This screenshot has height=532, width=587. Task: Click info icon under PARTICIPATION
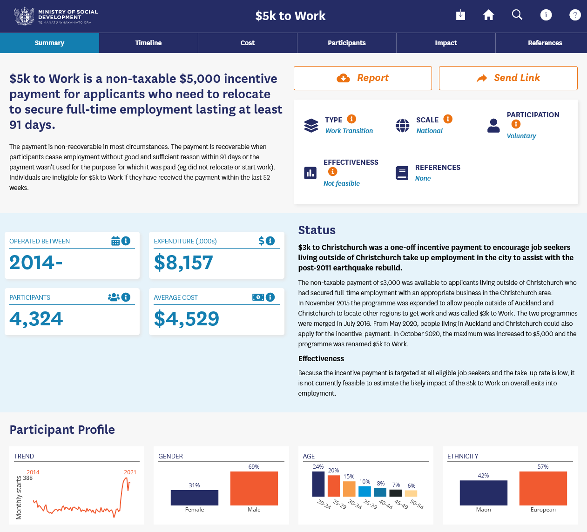(x=516, y=124)
